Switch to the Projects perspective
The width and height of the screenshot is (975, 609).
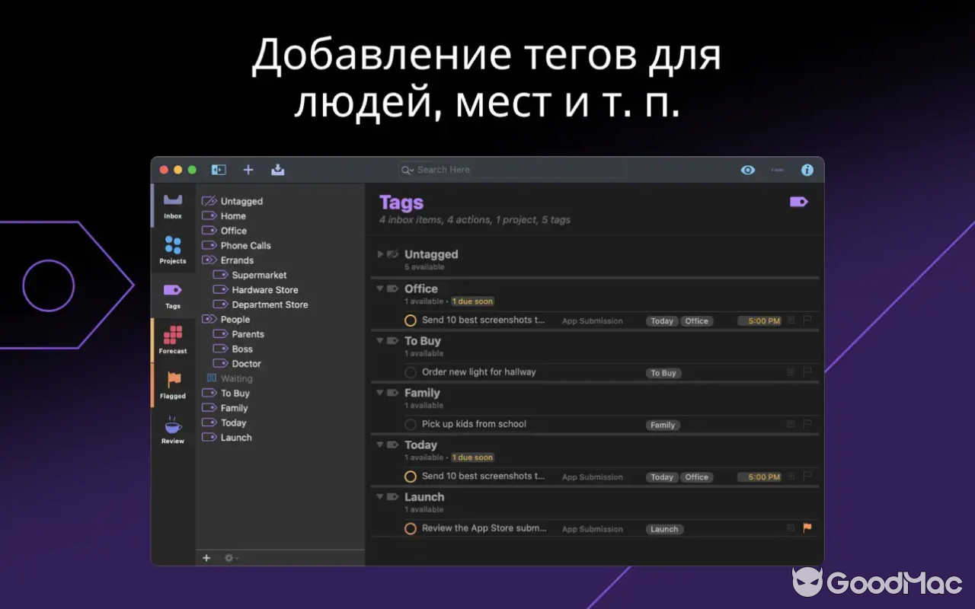click(172, 251)
